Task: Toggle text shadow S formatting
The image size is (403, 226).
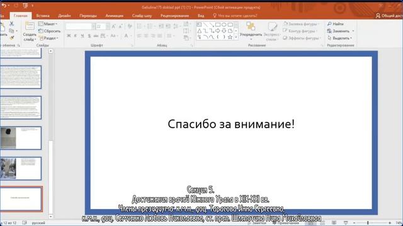Action: tap(89, 36)
